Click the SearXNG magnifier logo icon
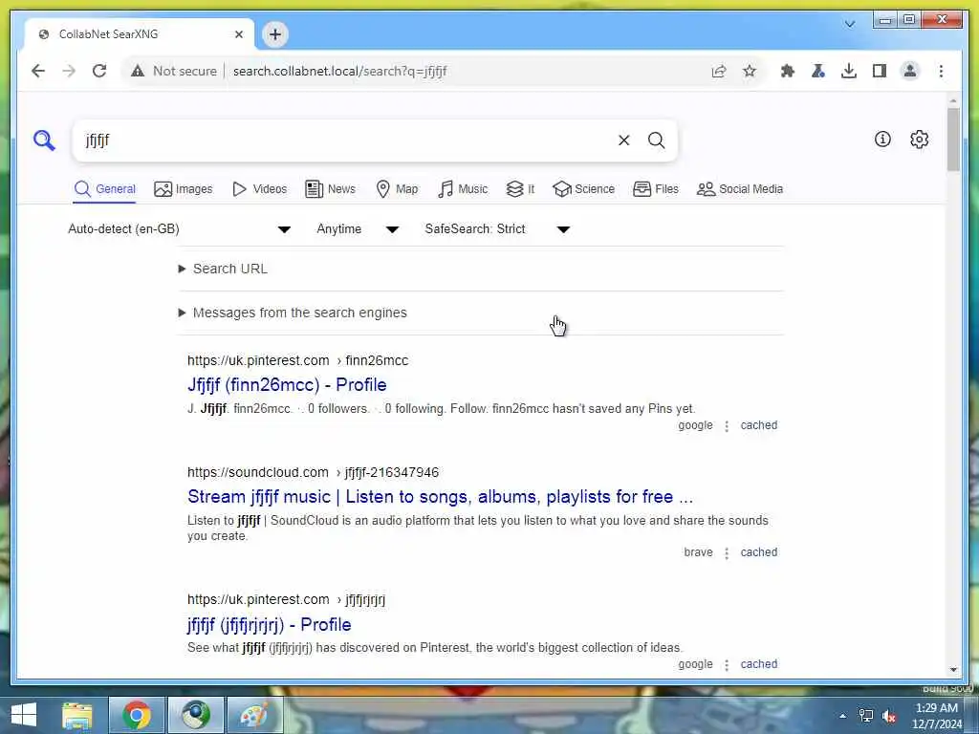 pyautogui.click(x=44, y=140)
